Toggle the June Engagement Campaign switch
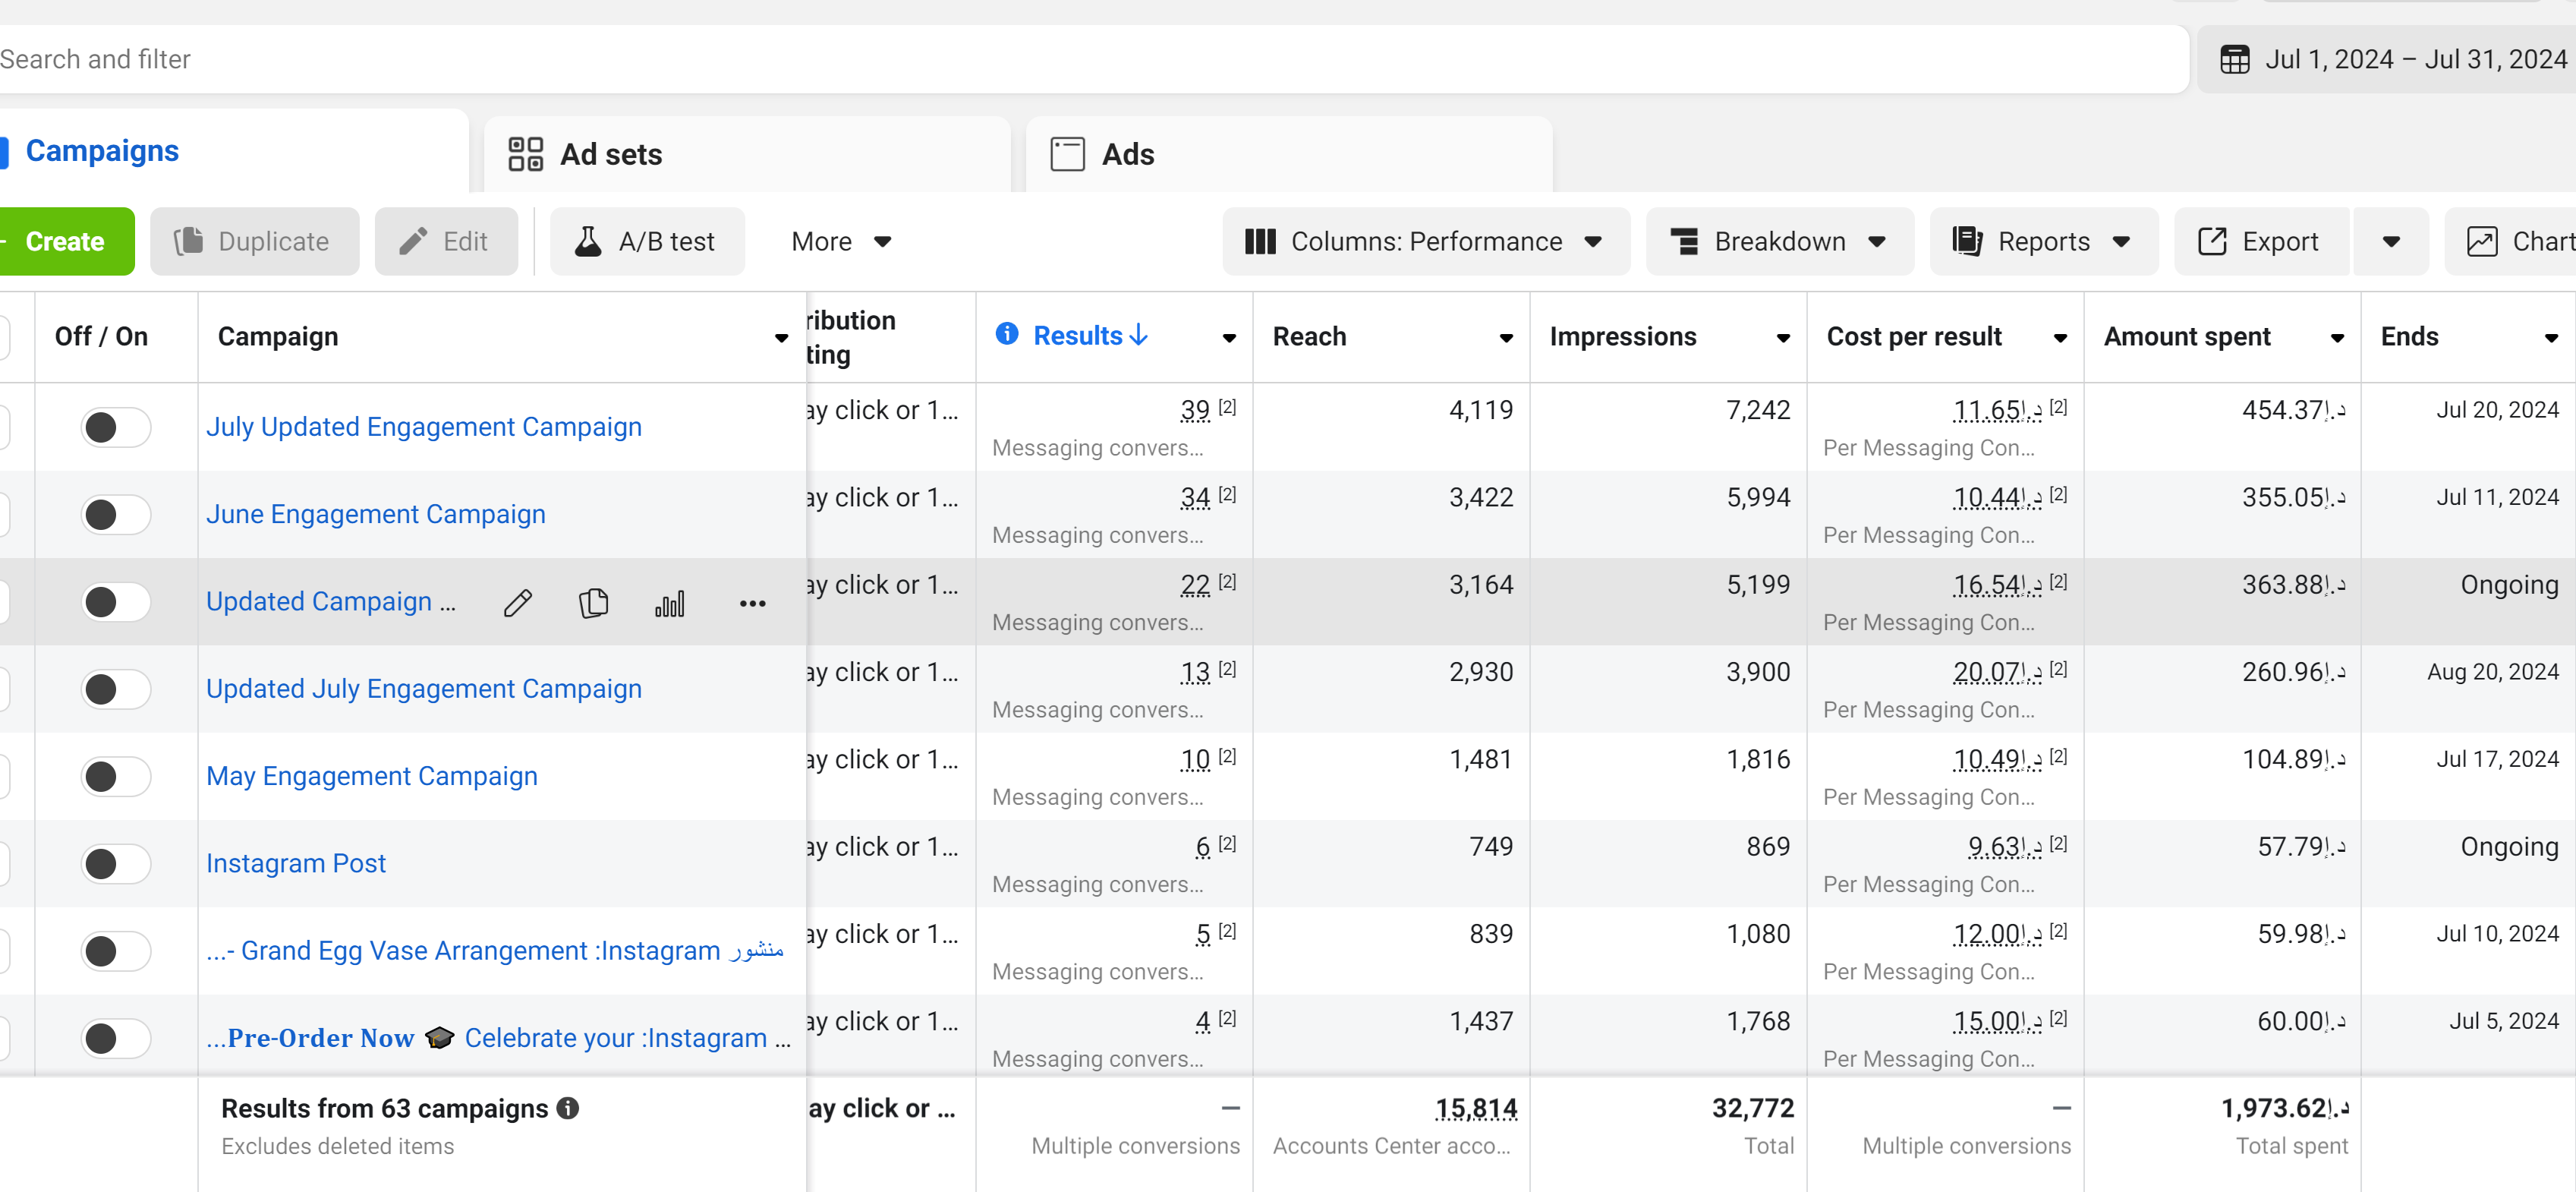The height and width of the screenshot is (1192, 2576). pos(115,515)
